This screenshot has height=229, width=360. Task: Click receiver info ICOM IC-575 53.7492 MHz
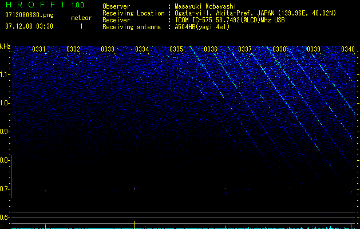point(230,20)
